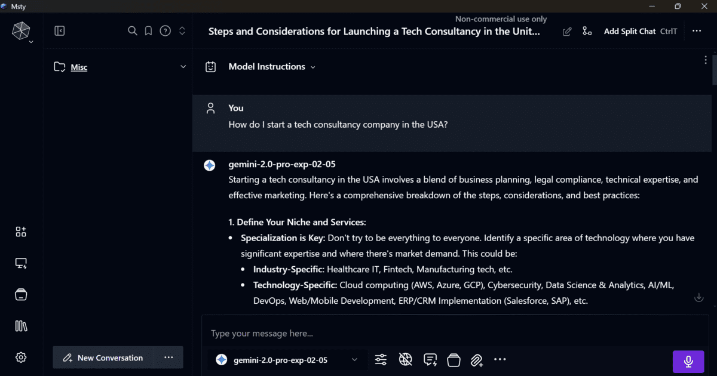717x376 pixels.
Task: Open the apps grid icon in left rail
Action: [21, 232]
